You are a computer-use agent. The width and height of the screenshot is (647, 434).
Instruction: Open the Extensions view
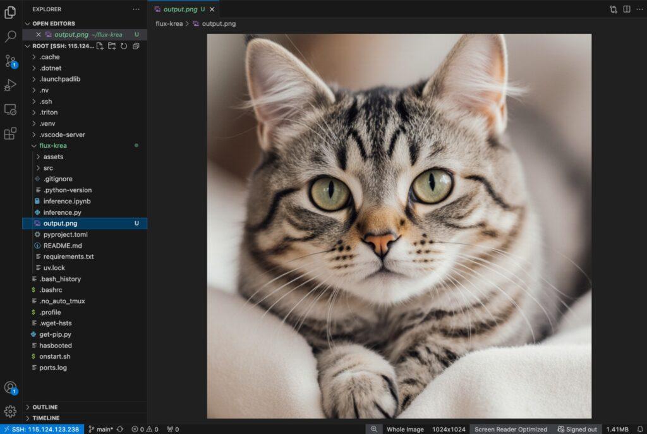click(x=10, y=133)
